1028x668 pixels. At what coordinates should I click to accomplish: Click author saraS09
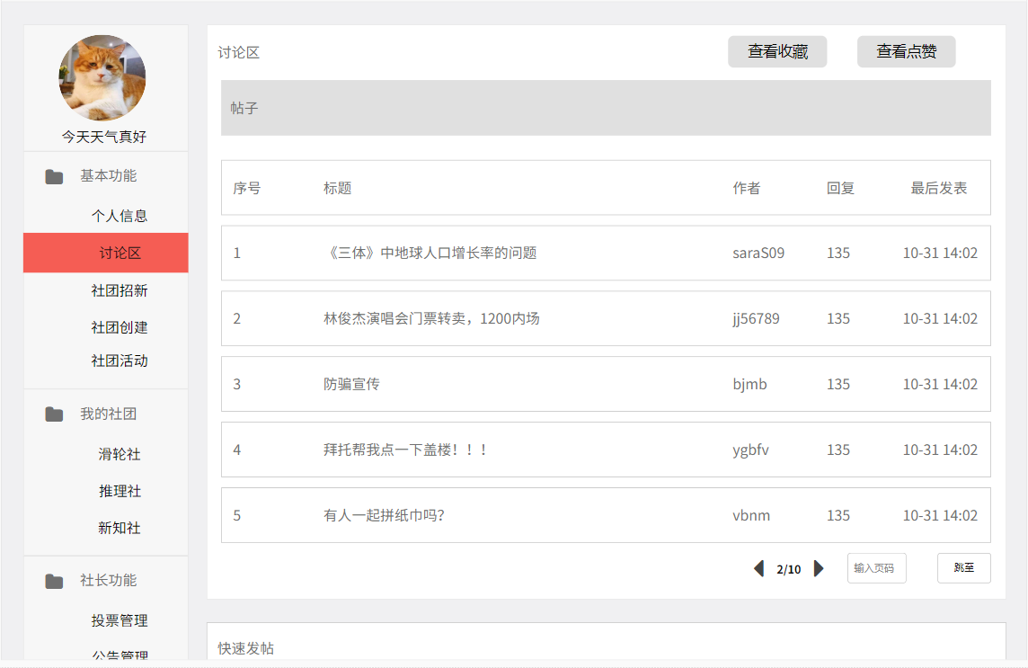click(x=758, y=253)
